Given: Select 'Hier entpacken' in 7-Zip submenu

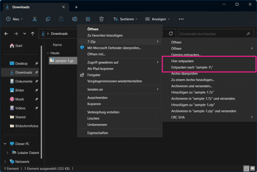Looking at the screenshot, I should tap(182, 60).
